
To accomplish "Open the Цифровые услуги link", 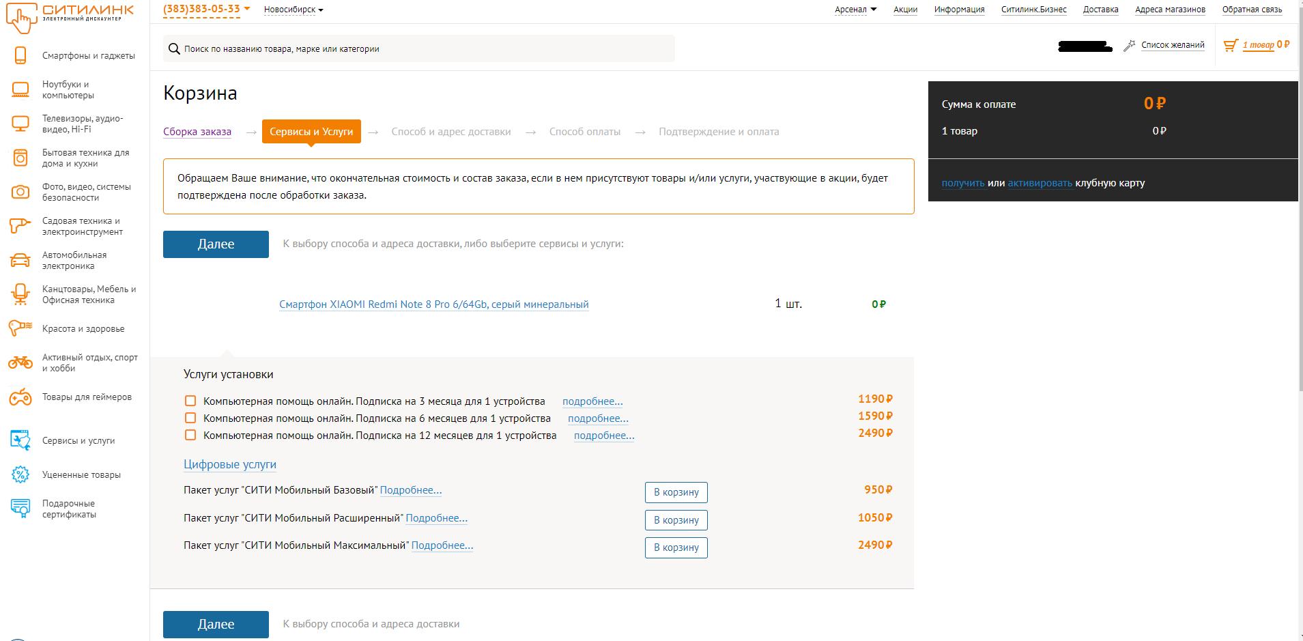I will [230, 464].
